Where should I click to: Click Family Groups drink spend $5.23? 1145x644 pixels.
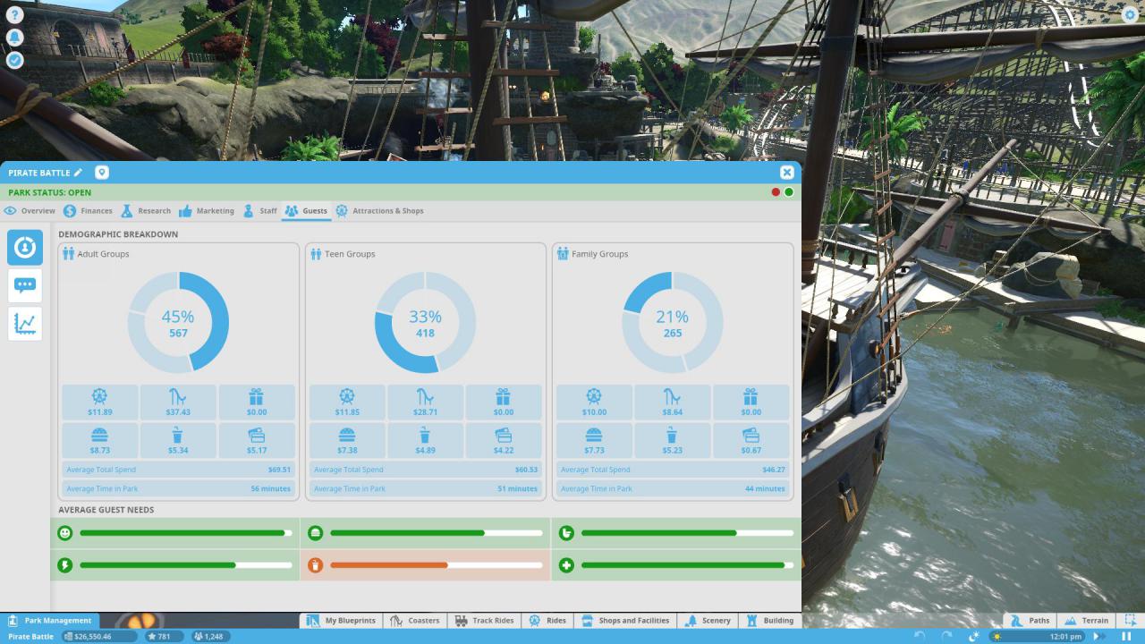pos(672,440)
